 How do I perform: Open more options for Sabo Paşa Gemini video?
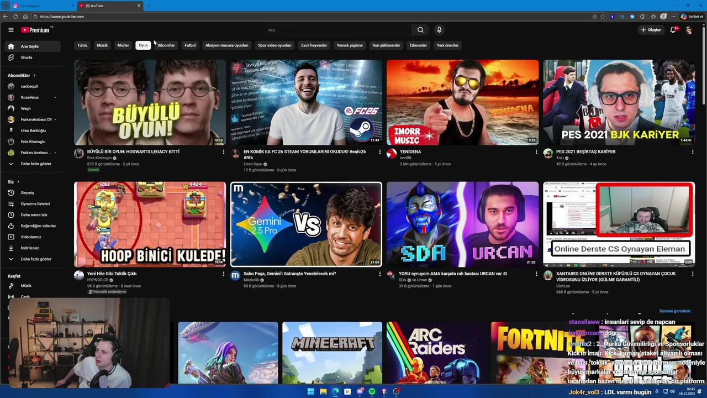379,274
